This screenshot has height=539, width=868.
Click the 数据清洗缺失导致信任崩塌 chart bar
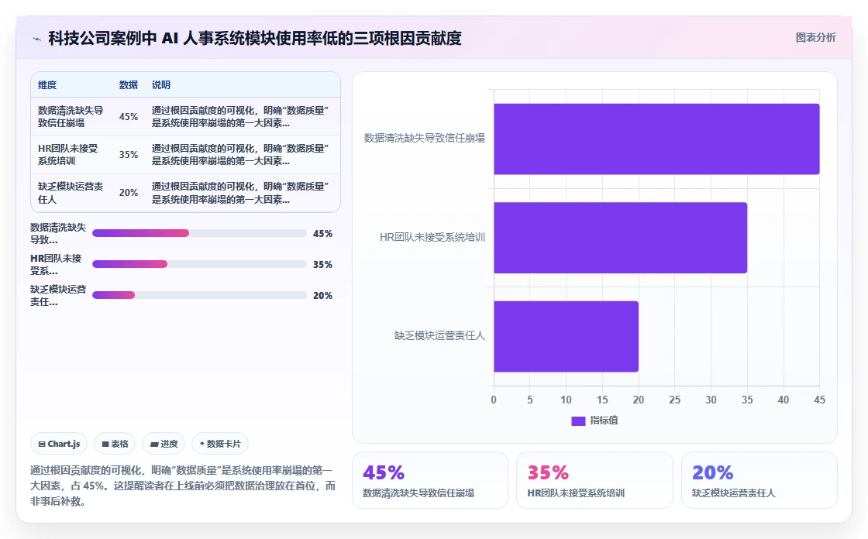click(656, 139)
